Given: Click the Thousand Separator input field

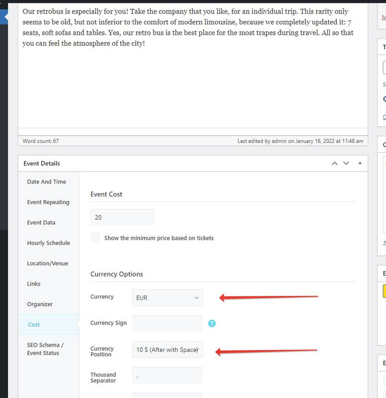Looking at the screenshot, I should click(x=167, y=376).
